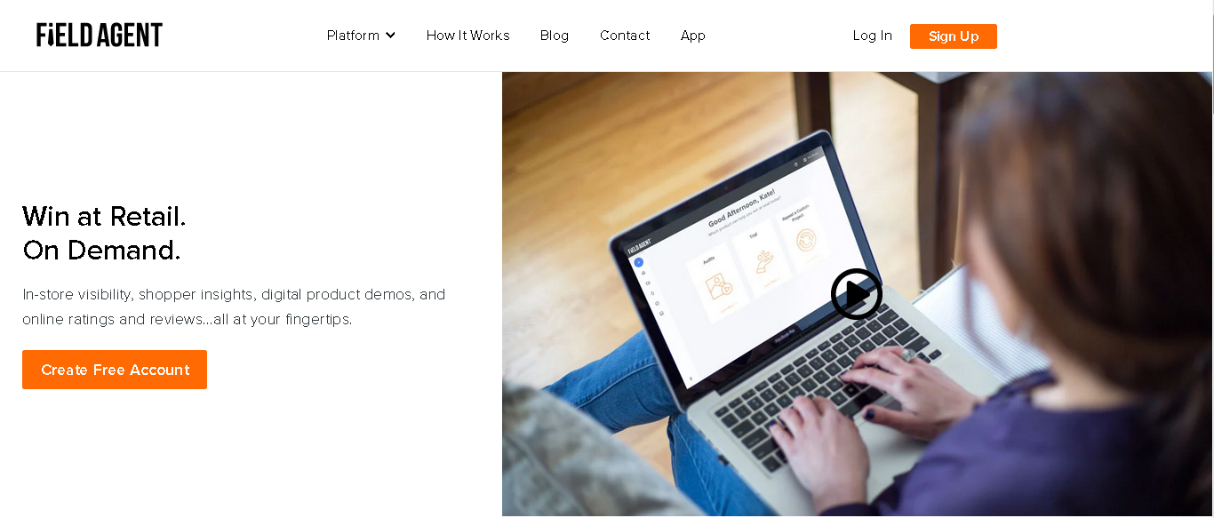Image resolution: width=1214 pixels, height=518 pixels.
Task: Open the App page
Action: coord(693,36)
